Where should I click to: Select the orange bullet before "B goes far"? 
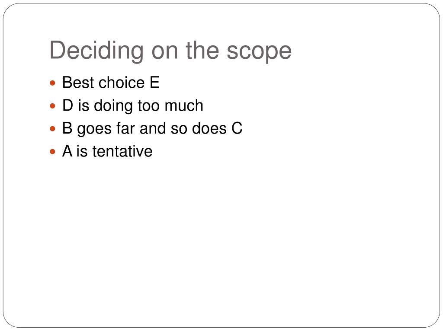click(x=52, y=129)
